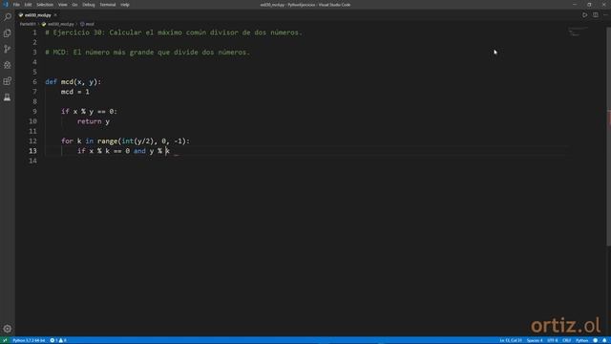Image resolution: width=611 pixels, height=344 pixels.
Task: Run Python file with play icon
Action: coord(584,15)
